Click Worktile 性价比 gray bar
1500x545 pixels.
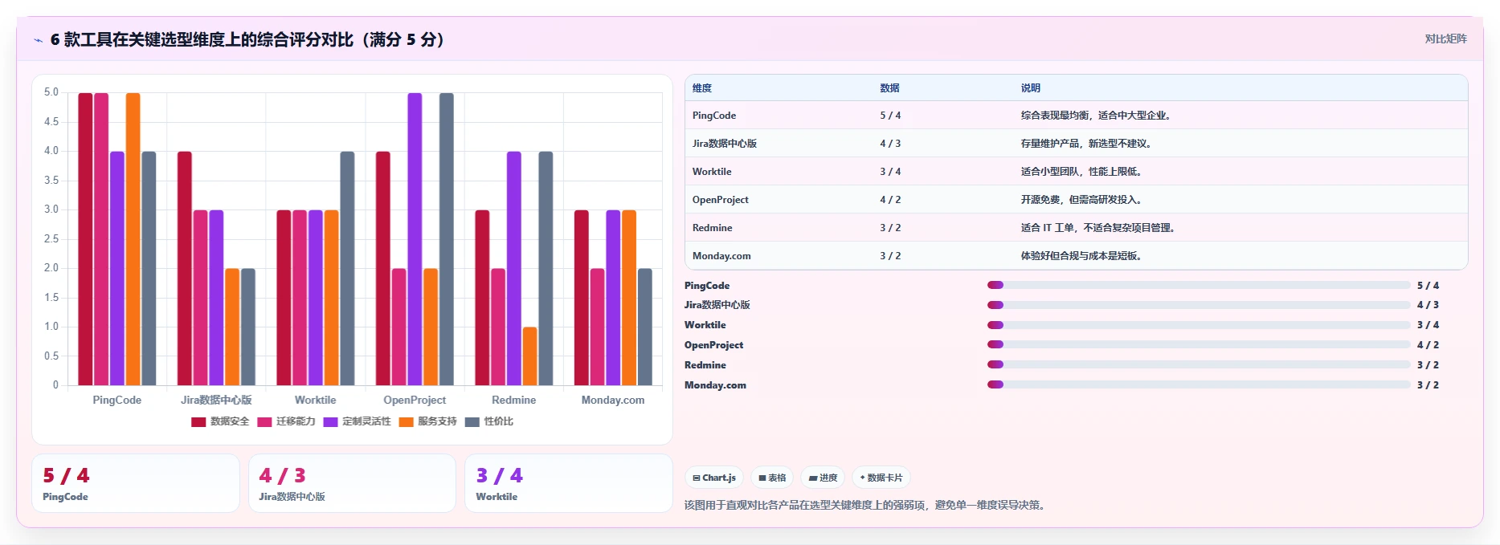[347, 268]
